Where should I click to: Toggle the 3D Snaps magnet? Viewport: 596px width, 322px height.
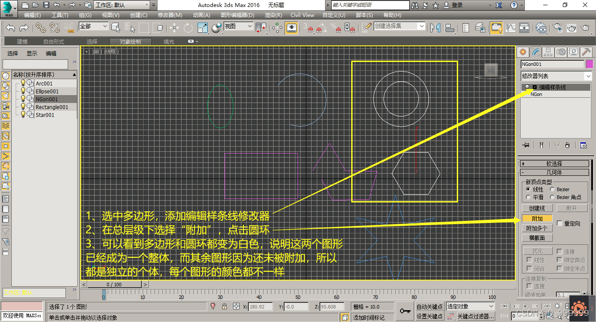[x=308, y=28]
